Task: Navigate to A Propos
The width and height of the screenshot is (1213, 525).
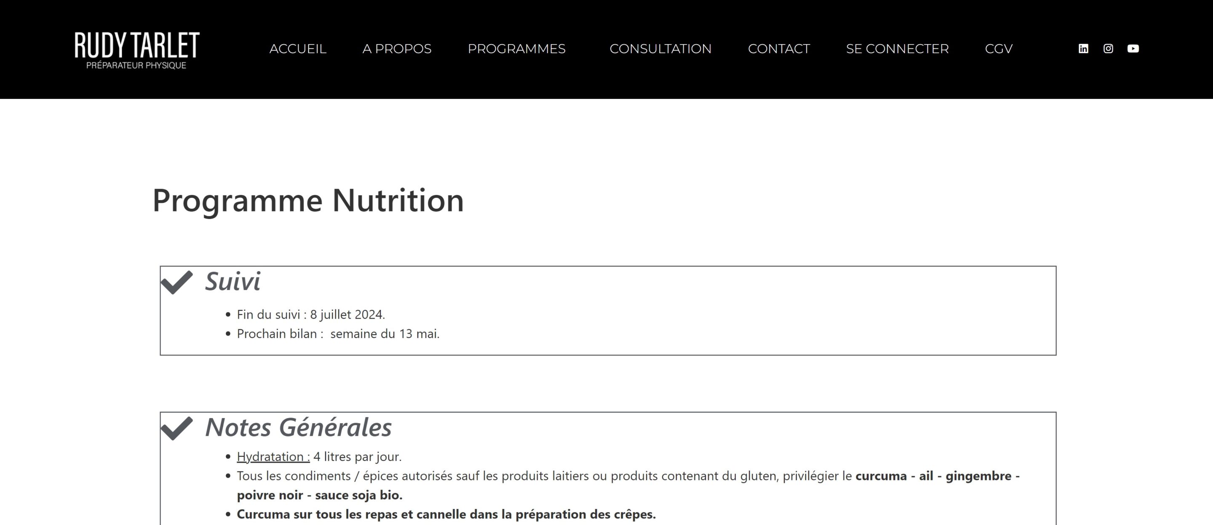Action: pos(397,48)
